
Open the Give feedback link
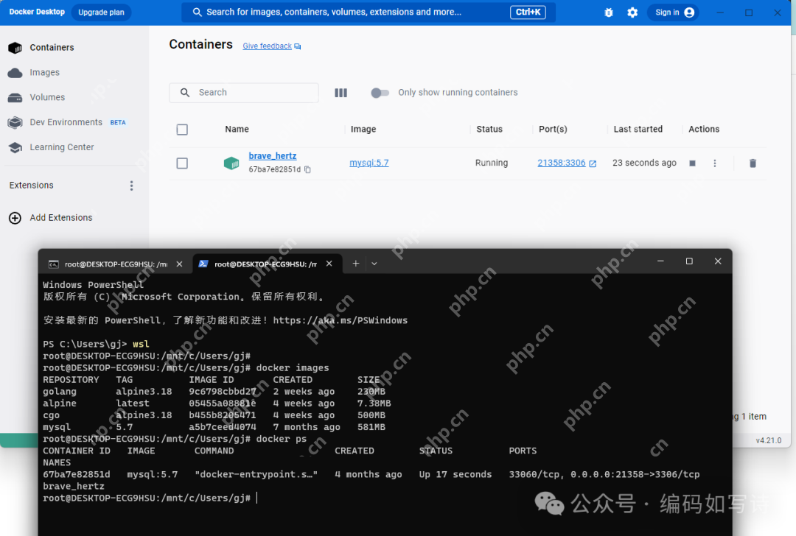[x=271, y=46]
